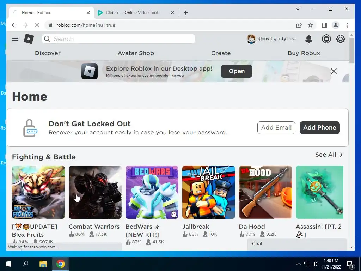Viewport: 361px width, 271px height.
Task: Click the Add Phone button
Action: pyautogui.click(x=319, y=127)
